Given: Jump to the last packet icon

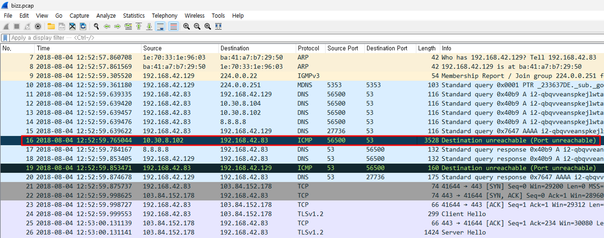Looking at the screenshot, I should pos(149,27).
